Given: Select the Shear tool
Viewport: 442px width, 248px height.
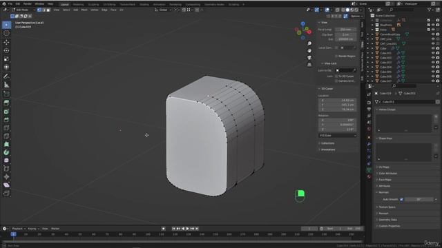Looking at the screenshot, I should point(6,185).
